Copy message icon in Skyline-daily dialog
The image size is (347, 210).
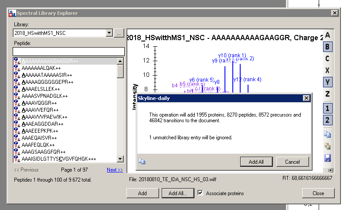(142, 161)
